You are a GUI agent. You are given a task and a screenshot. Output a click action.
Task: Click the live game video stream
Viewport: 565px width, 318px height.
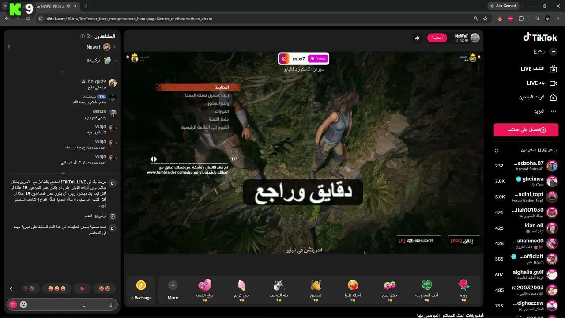pos(304,152)
